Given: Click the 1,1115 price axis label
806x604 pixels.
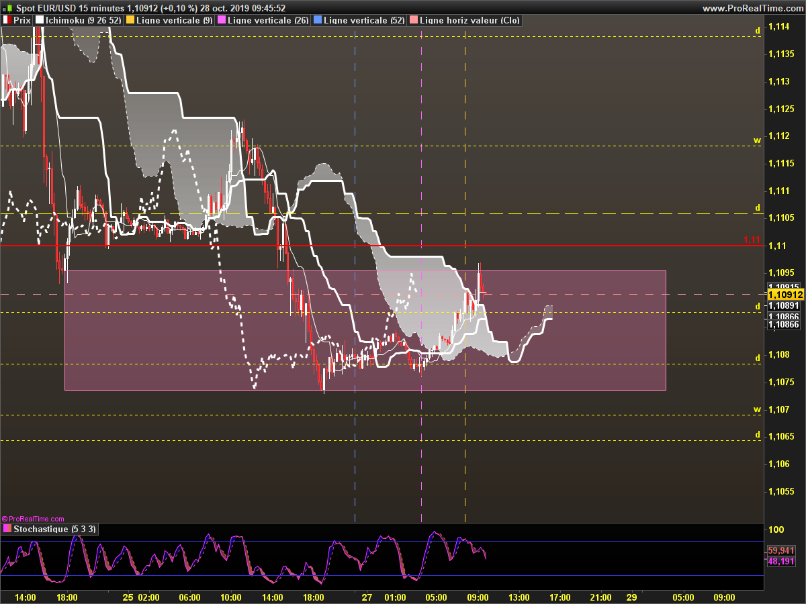Looking at the screenshot, I should click(x=782, y=163).
